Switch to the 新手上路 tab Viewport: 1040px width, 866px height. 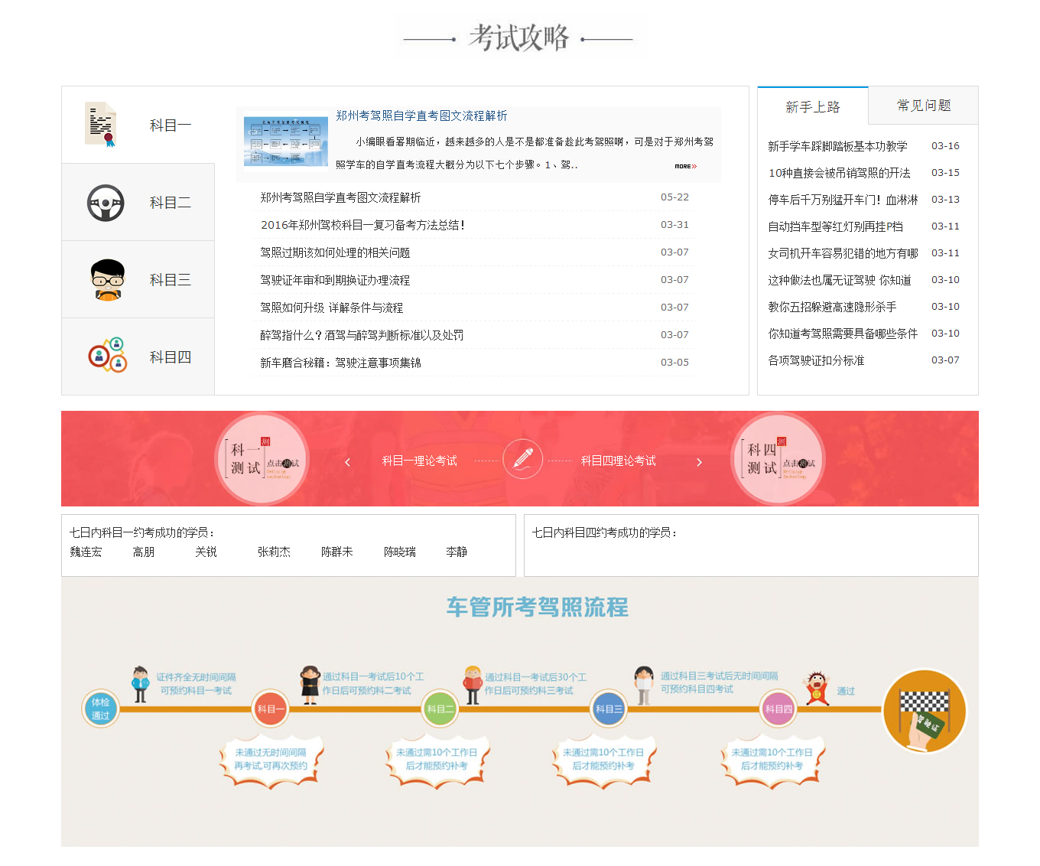pyautogui.click(x=812, y=108)
